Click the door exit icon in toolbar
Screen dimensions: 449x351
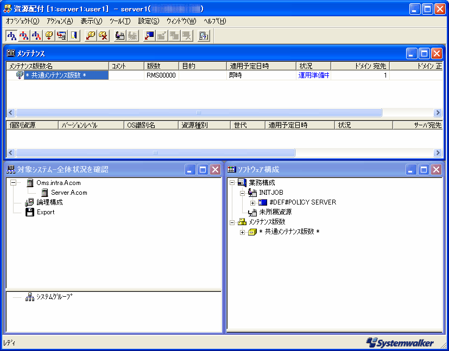coord(74,36)
